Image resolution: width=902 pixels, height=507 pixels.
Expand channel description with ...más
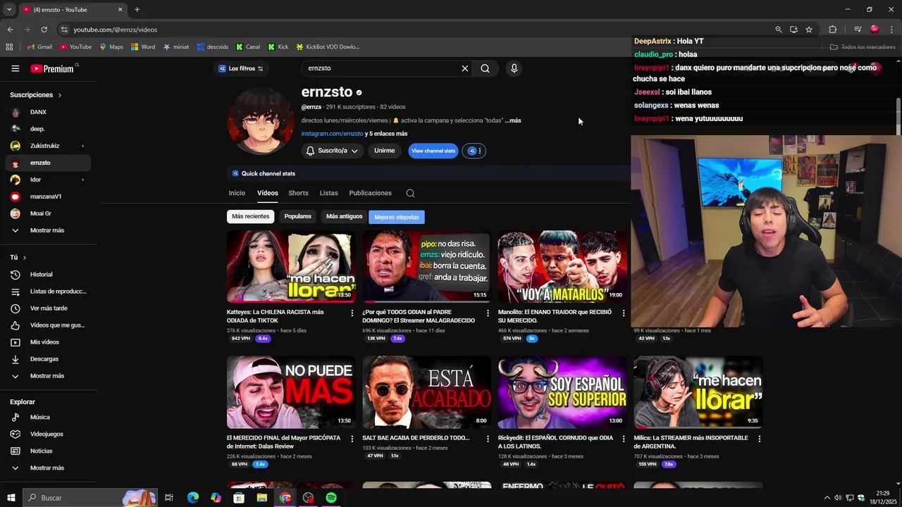(x=513, y=120)
